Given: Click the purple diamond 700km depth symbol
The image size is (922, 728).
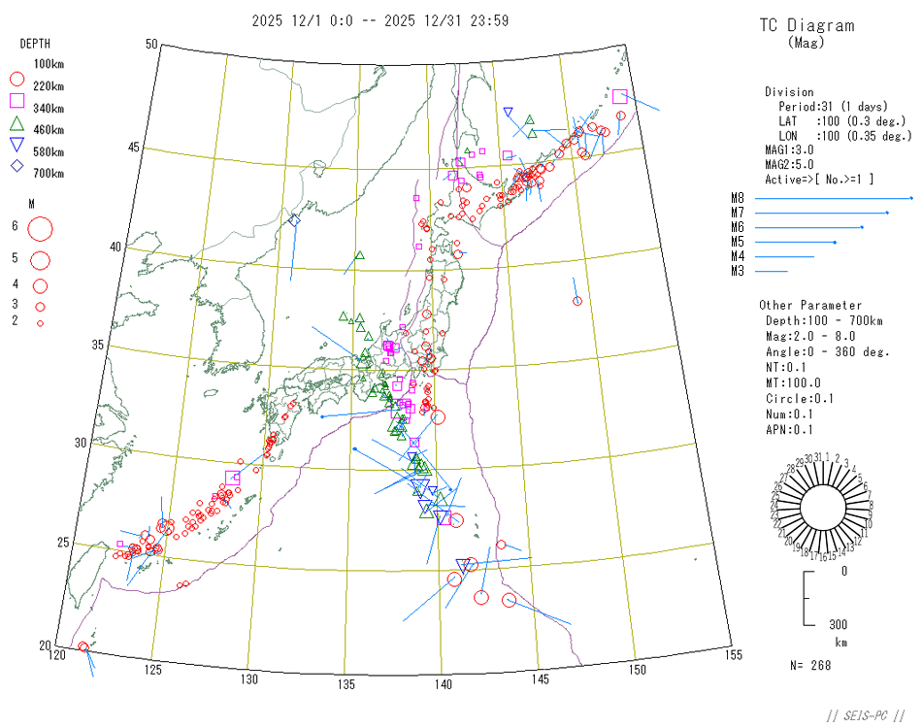Looking at the screenshot, I should [17, 167].
